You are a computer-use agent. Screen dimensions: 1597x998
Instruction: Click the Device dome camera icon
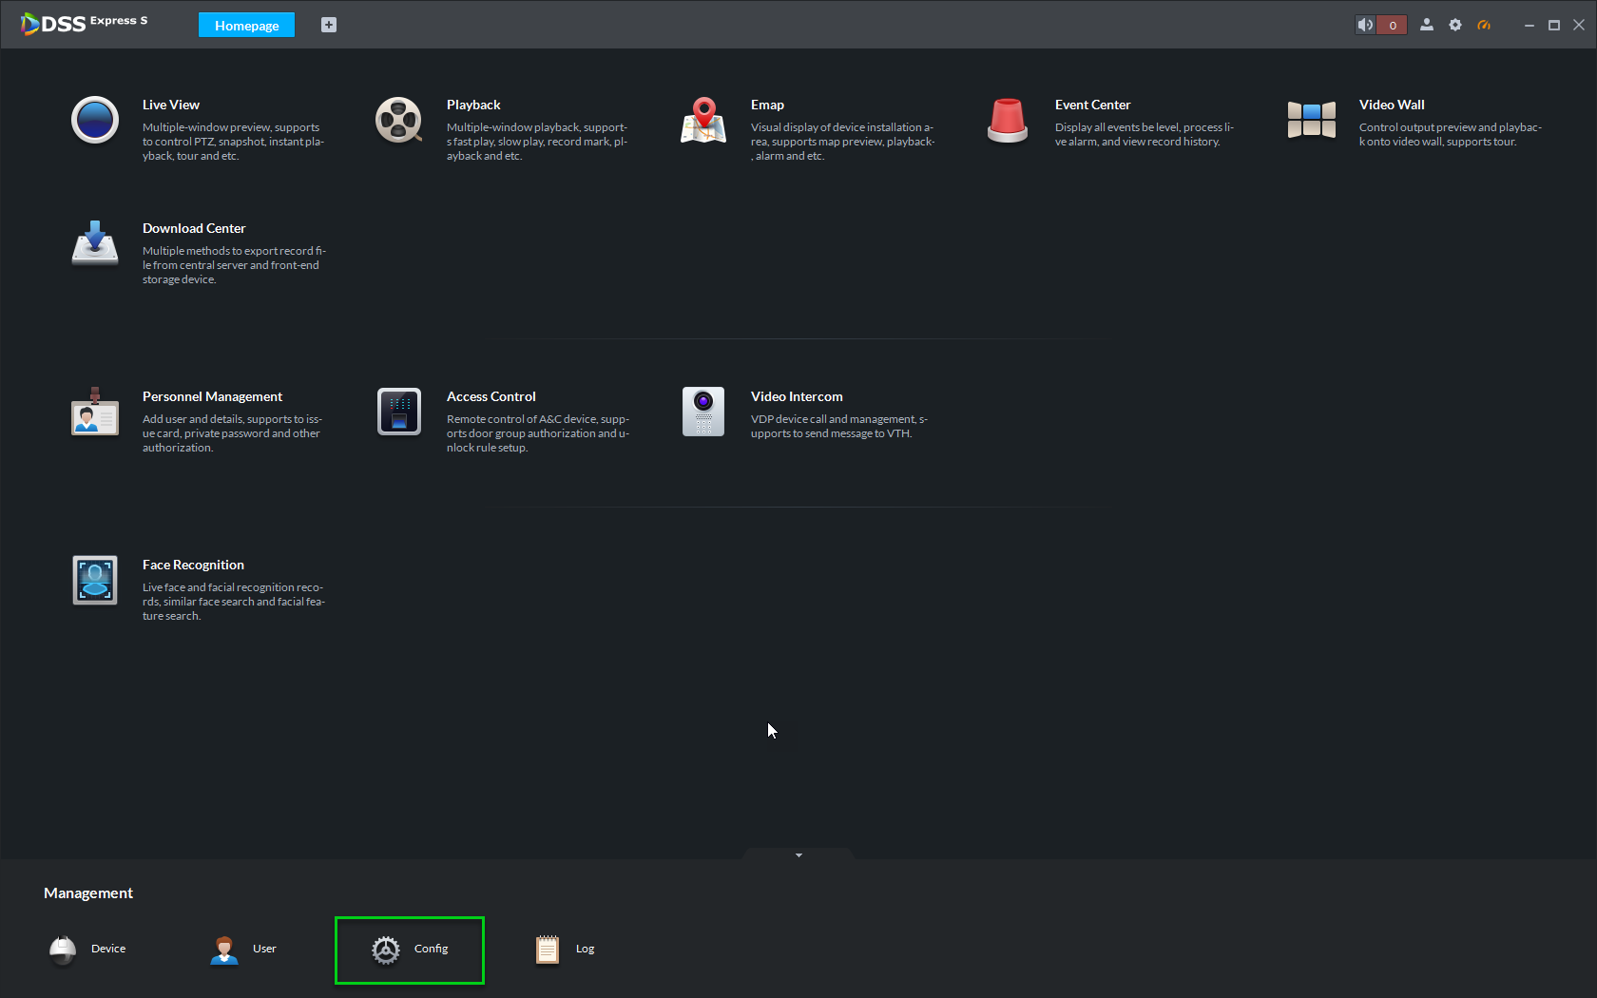(x=63, y=950)
